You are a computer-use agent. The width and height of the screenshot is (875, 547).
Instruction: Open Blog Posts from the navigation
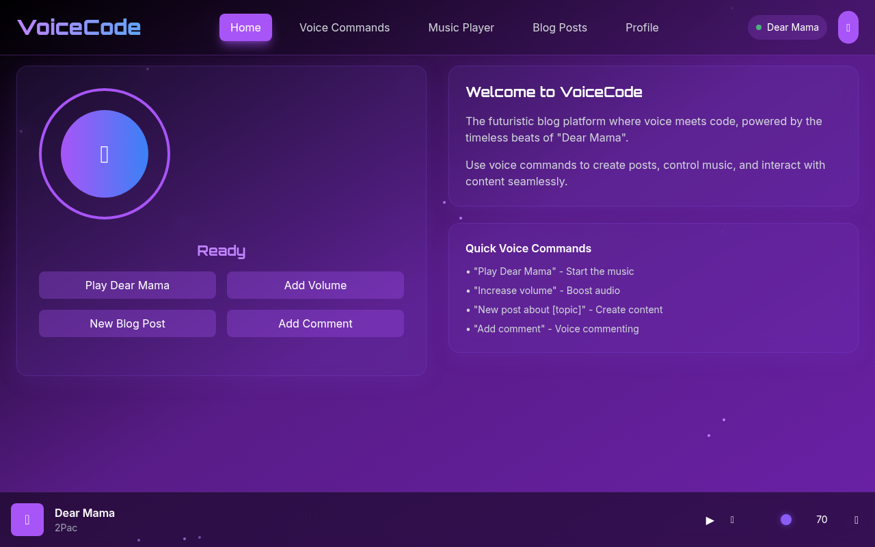click(559, 27)
